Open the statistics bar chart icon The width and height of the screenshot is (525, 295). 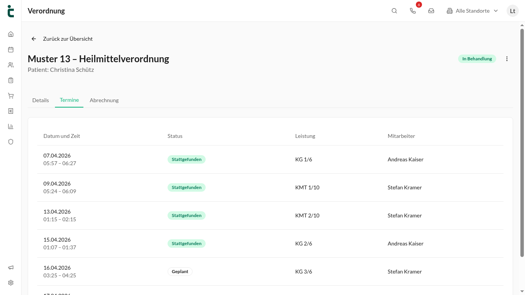pyautogui.click(x=11, y=126)
